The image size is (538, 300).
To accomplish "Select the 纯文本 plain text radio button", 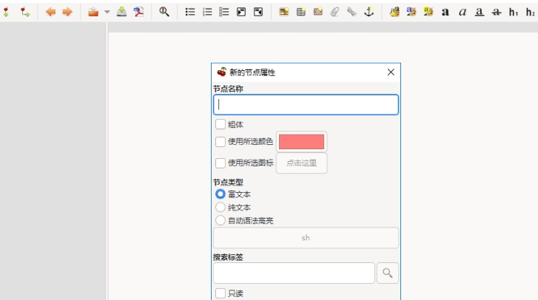I will click(221, 207).
